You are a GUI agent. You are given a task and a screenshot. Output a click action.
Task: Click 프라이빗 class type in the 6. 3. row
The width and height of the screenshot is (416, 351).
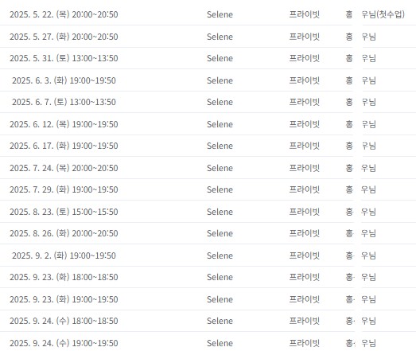pyautogui.click(x=305, y=80)
